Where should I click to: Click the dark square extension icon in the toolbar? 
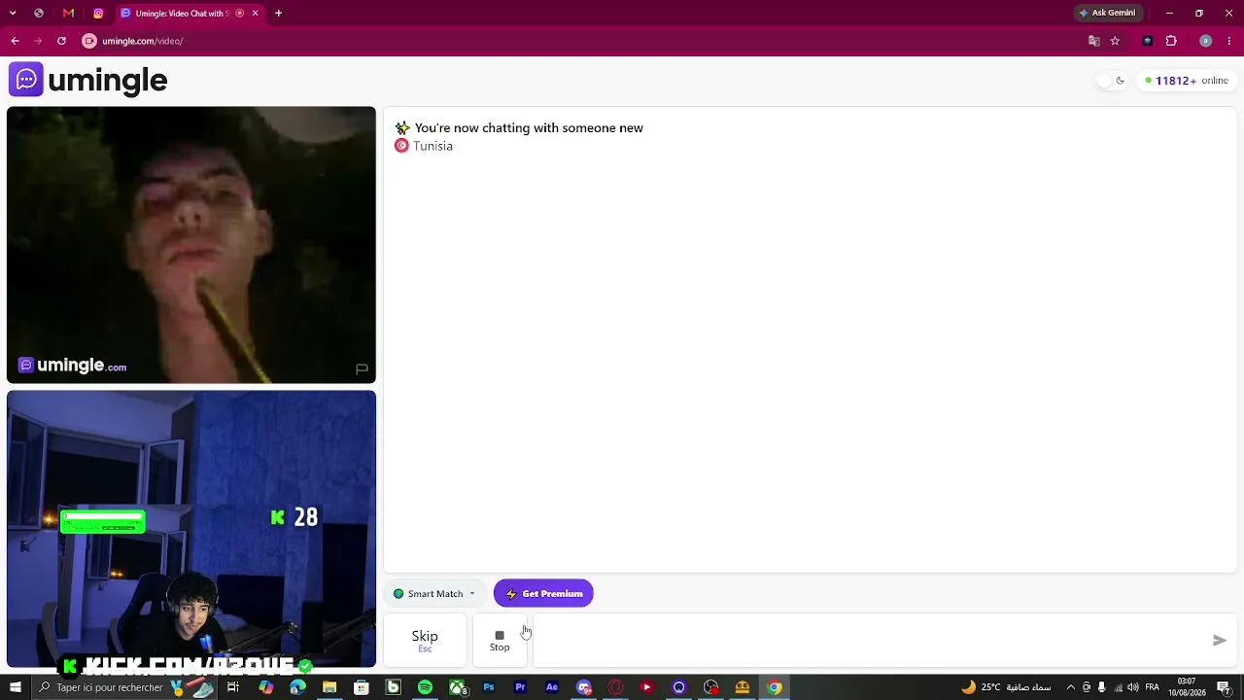click(x=1148, y=41)
